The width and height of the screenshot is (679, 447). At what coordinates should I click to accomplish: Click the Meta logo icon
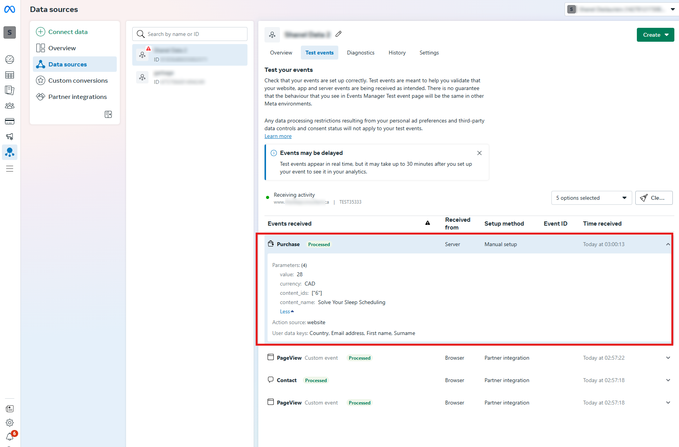click(10, 9)
